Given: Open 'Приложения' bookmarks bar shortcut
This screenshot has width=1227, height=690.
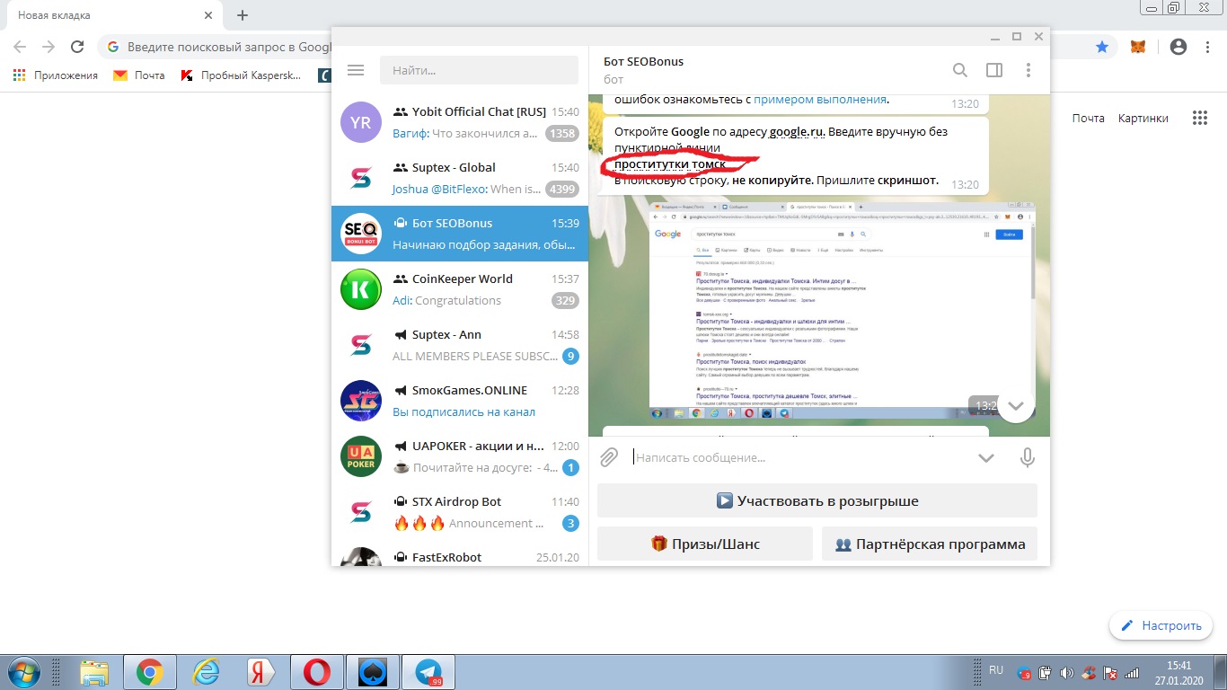Looking at the screenshot, I should coord(56,75).
